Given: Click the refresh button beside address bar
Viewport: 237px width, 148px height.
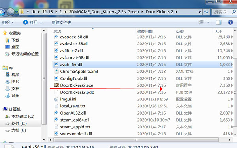Looking at the screenshot, I should [206, 12].
